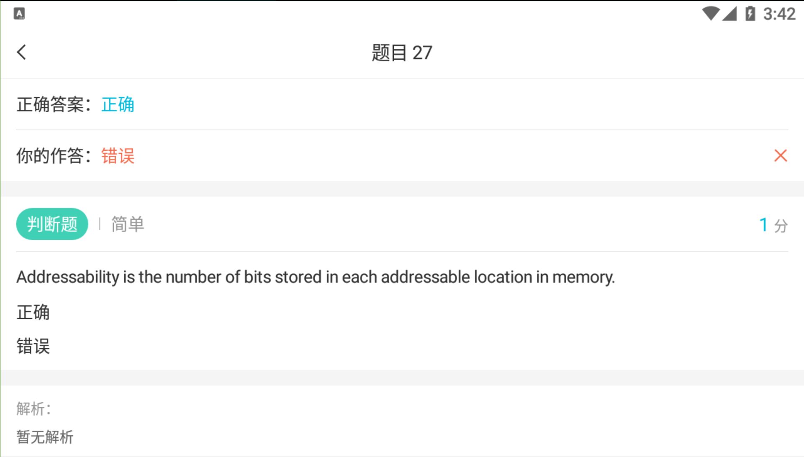Viewport: 804px width, 457px height.
Task: Tap the 正确答案 label
Action: [53, 105]
